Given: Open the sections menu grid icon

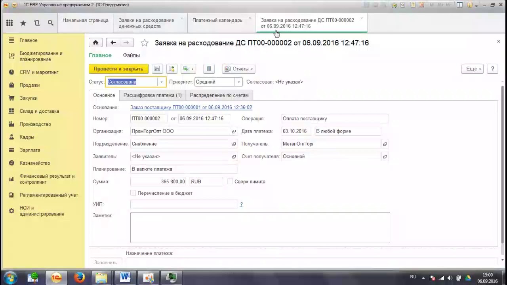Looking at the screenshot, I should coord(10,23).
